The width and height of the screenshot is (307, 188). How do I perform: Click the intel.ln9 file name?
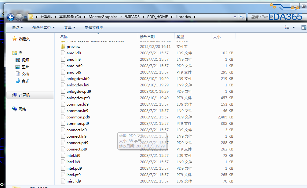tap(73, 162)
